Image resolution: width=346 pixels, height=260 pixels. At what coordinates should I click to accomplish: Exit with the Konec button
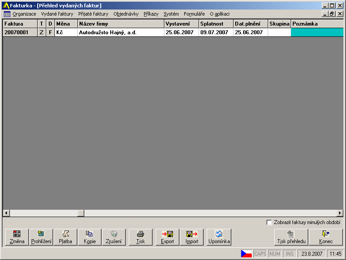pos(326,237)
